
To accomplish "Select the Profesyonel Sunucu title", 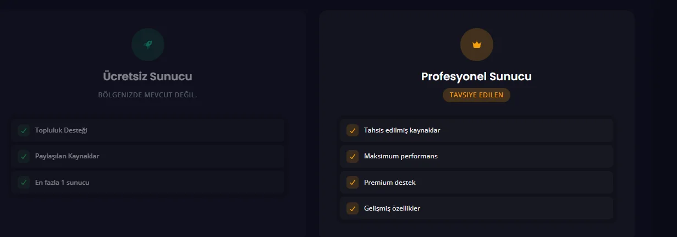I will 476,76.
